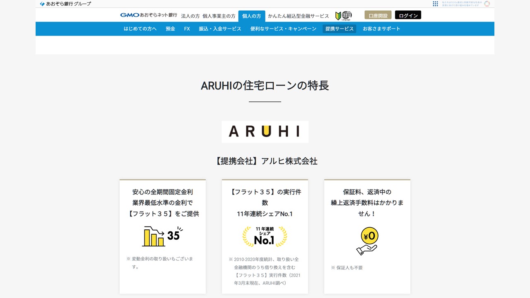The image size is (530, 298).
Task: Select the GMO あおぞらネット銀行 logo
Action: coord(148,15)
